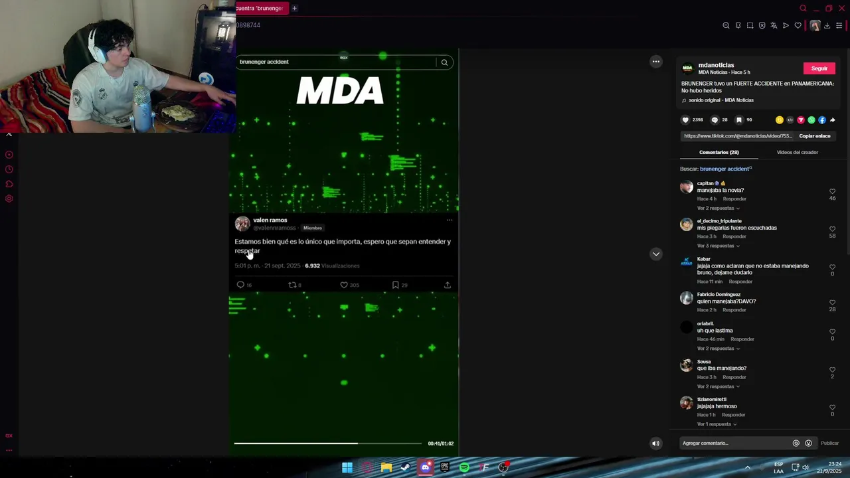Screen dimensions: 850x478
Task: Click the search magnifier in TikTok search box
Action: 444,62
